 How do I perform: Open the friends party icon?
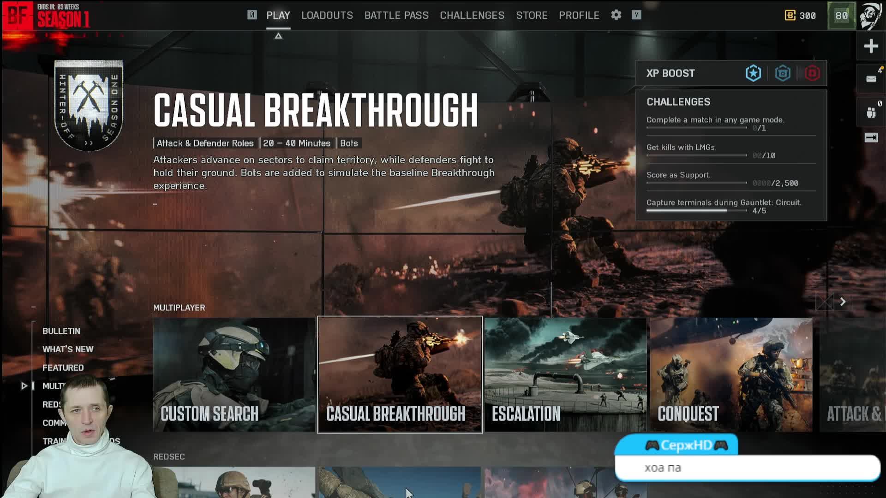871,112
